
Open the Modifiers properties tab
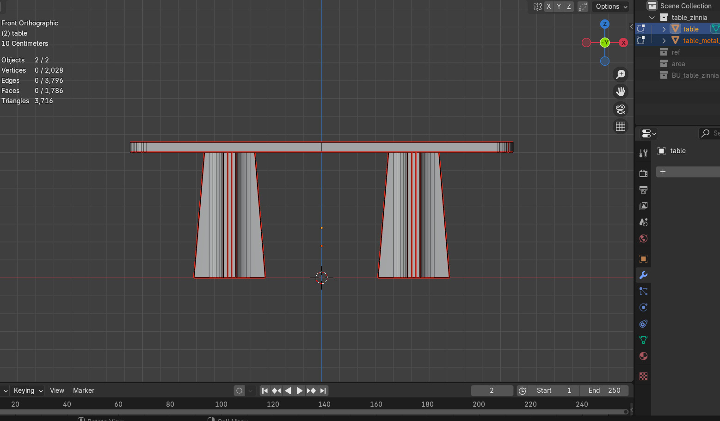pyautogui.click(x=643, y=275)
